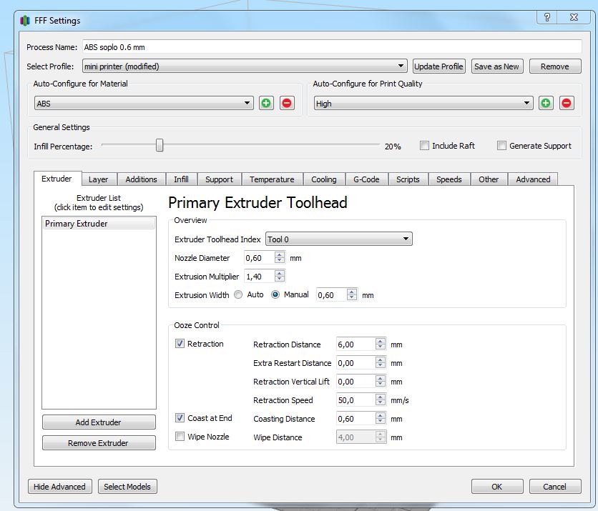The image size is (598, 511).
Task: Switch to the Temperature tab
Action: tap(272, 179)
